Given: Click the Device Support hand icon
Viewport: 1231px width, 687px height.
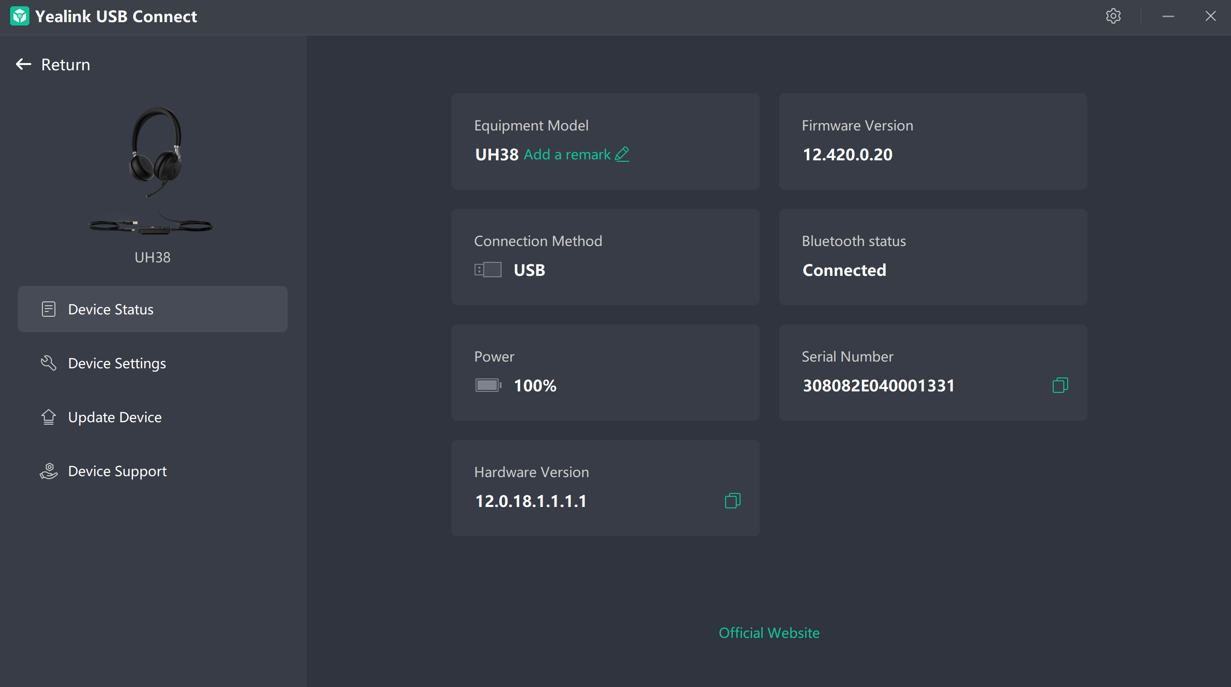Looking at the screenshot, I should tap(49, 471).
